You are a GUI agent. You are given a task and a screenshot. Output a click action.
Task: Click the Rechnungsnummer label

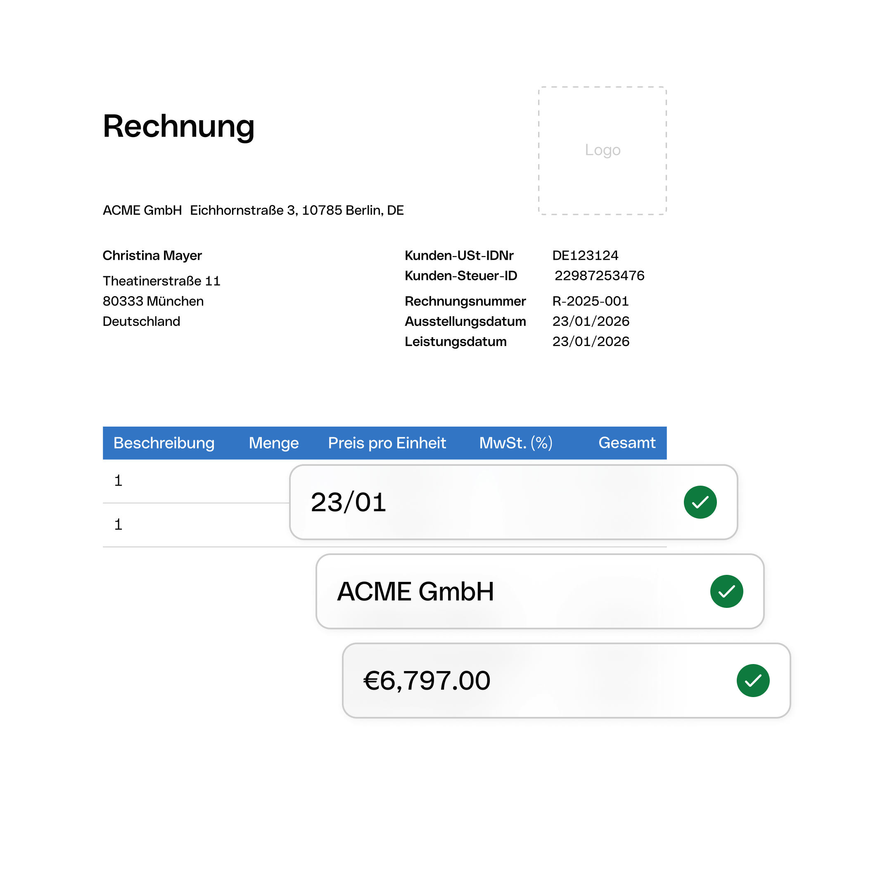465,301
